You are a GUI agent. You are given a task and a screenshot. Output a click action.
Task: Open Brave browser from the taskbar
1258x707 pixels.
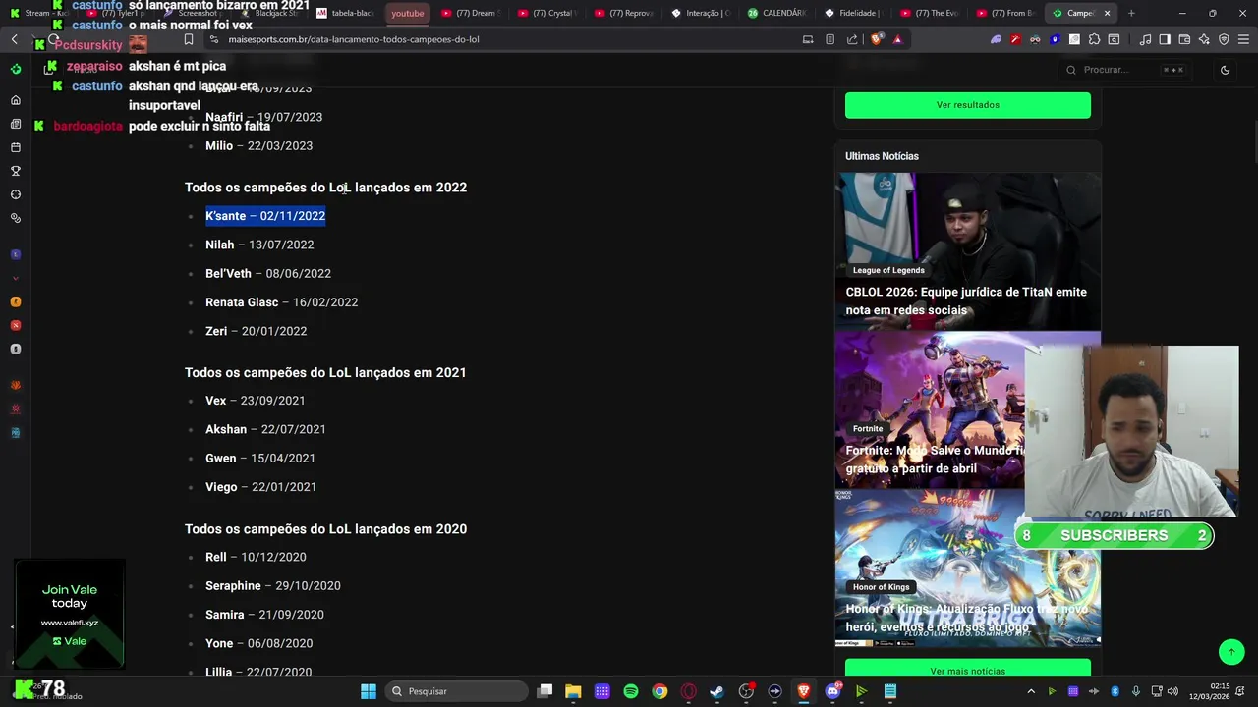click(x=804, y=691)
